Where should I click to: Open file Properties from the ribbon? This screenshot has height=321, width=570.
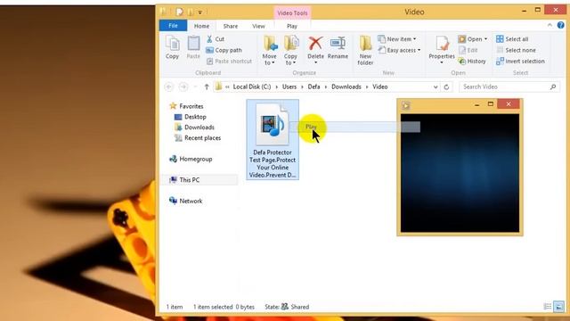click(442, 50)
